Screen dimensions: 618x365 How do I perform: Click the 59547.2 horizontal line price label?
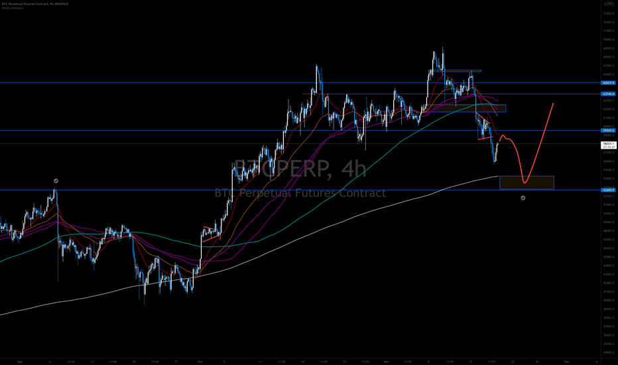608,130
